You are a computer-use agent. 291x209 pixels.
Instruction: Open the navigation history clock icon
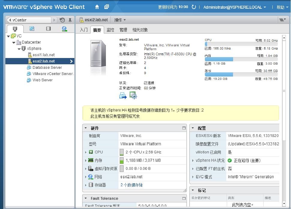(x=62, y=20)
